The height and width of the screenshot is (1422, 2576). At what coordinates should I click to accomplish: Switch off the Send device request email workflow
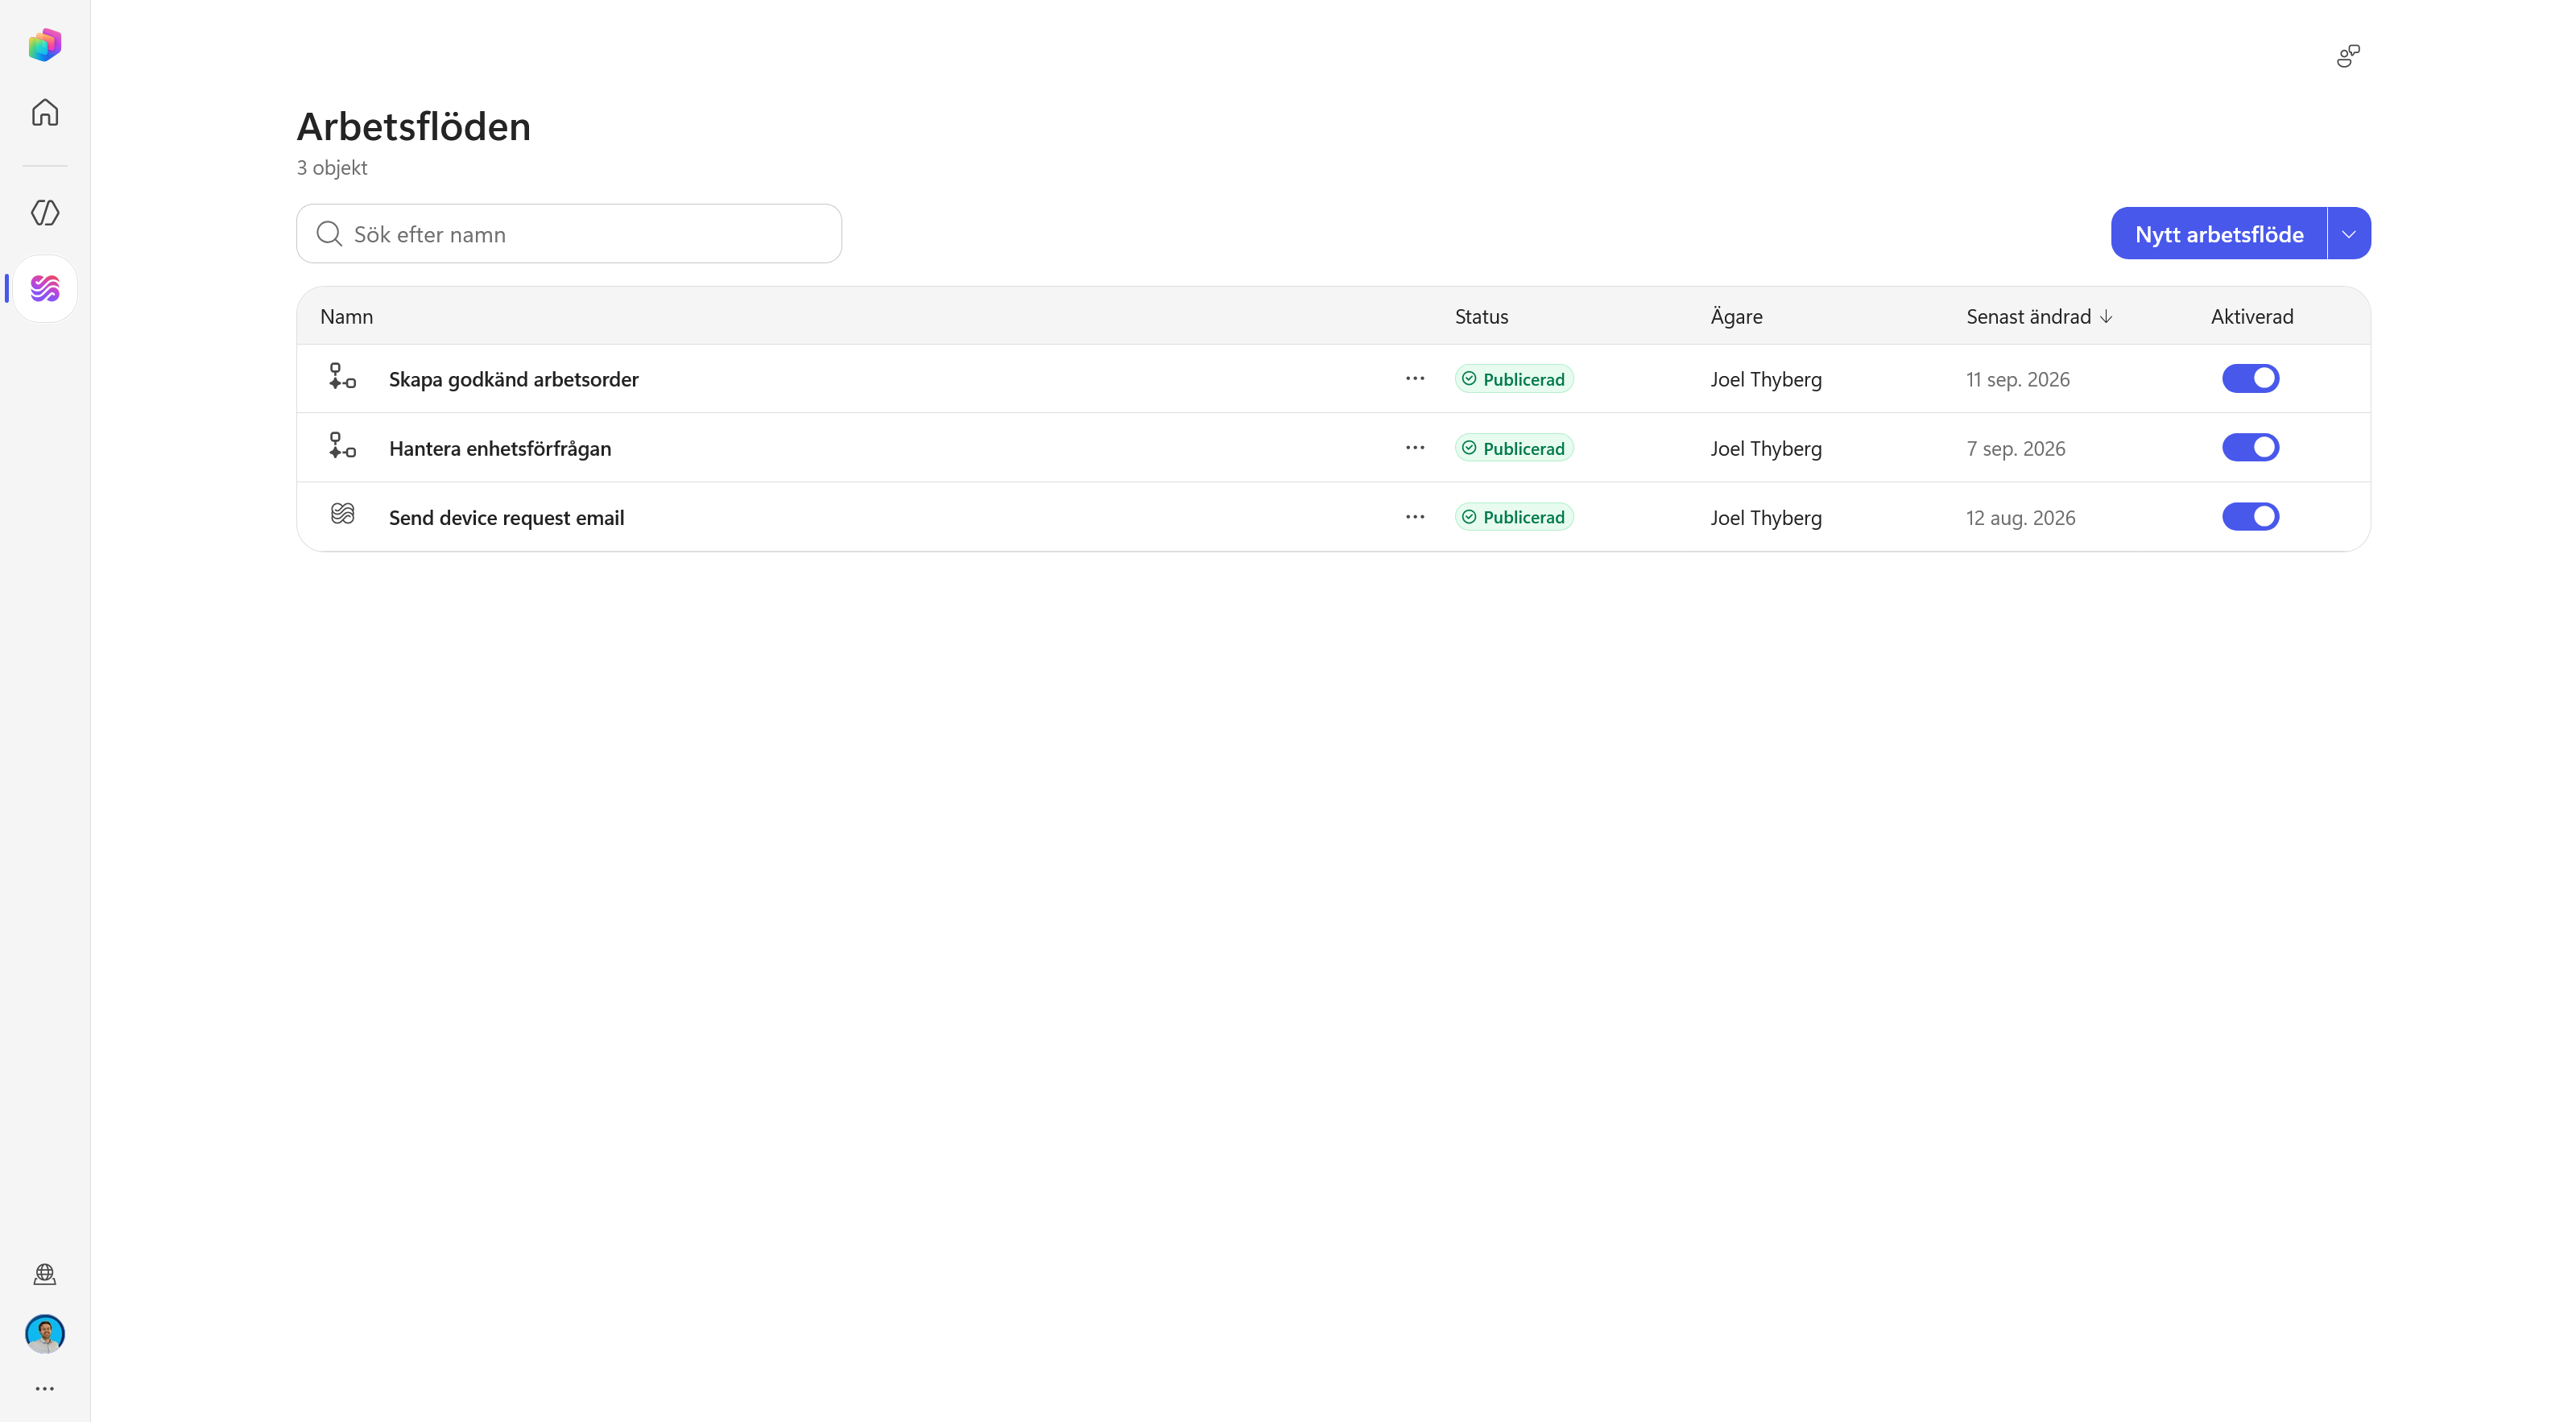tap(2250, 516)
